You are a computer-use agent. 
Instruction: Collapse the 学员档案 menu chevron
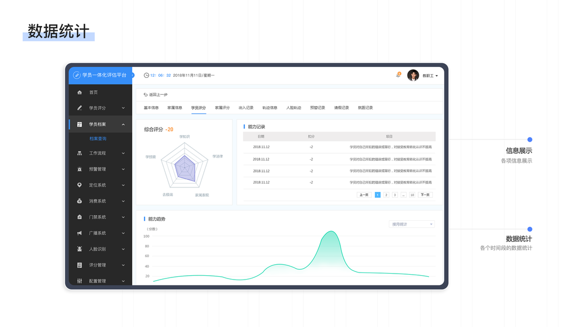click(123, 125)
